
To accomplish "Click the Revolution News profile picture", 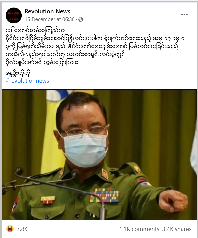I will [14, 15].
